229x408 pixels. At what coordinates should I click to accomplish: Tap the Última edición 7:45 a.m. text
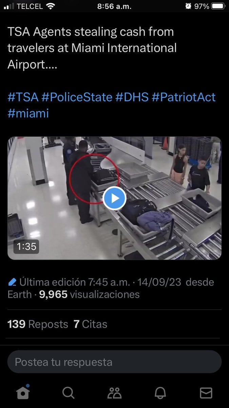pos(75,282)
